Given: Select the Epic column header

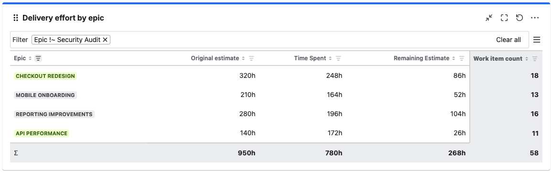Looking at the screenshot, I should pos(20,58).
